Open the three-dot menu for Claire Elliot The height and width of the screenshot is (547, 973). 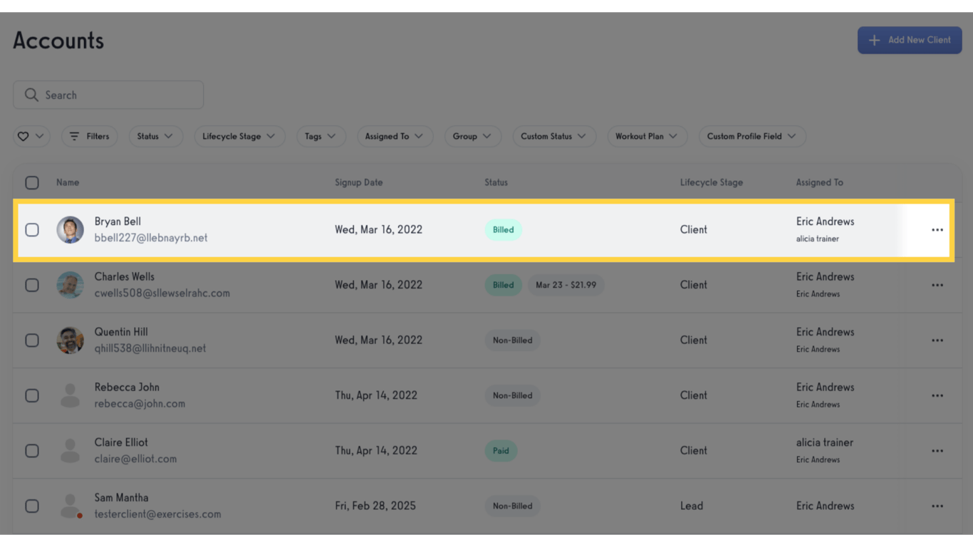pos(937,451)
